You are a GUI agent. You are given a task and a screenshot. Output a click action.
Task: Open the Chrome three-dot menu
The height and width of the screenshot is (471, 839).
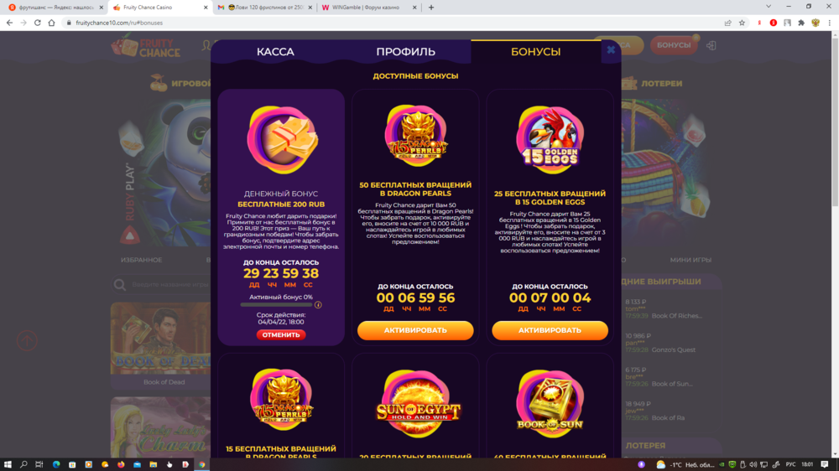pos(830,23)
